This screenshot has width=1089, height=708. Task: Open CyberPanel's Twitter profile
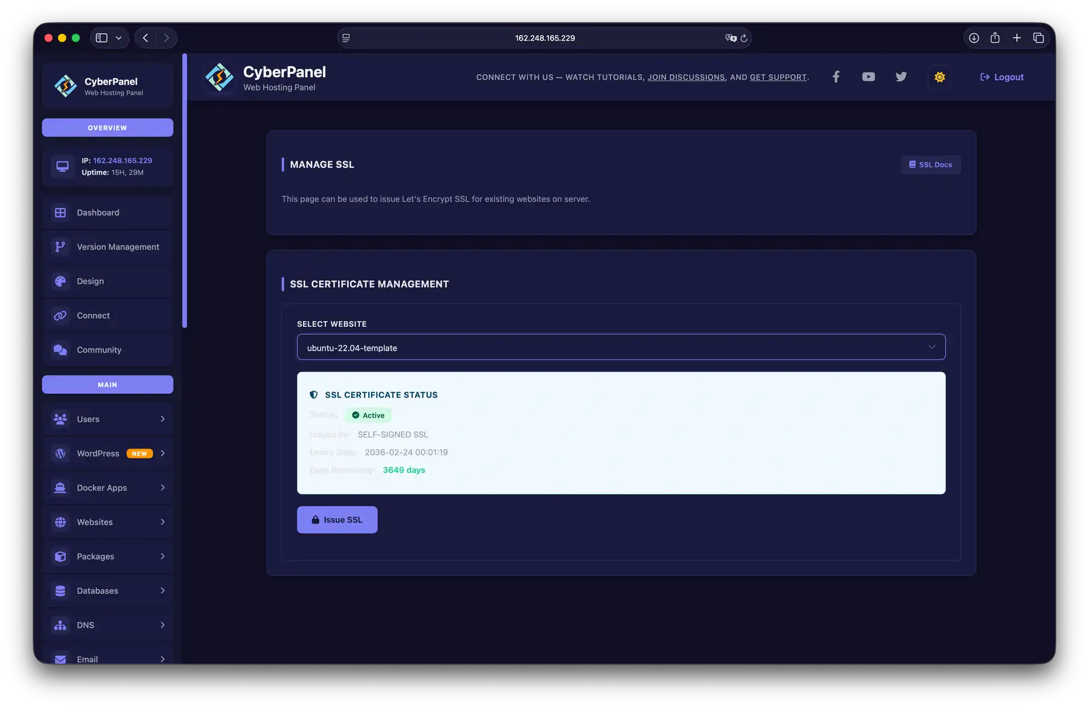[901, 77]
